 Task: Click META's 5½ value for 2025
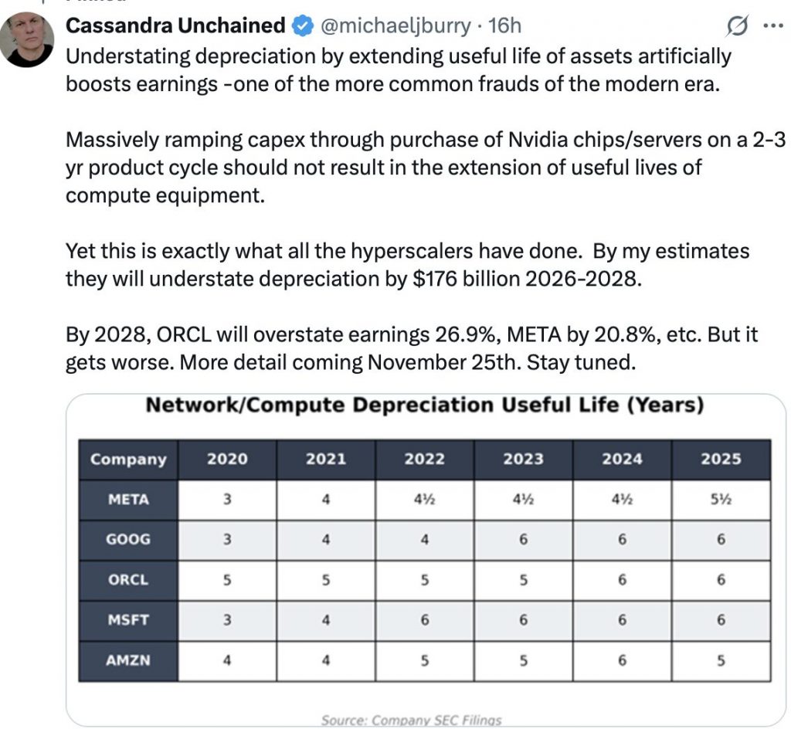720,500
